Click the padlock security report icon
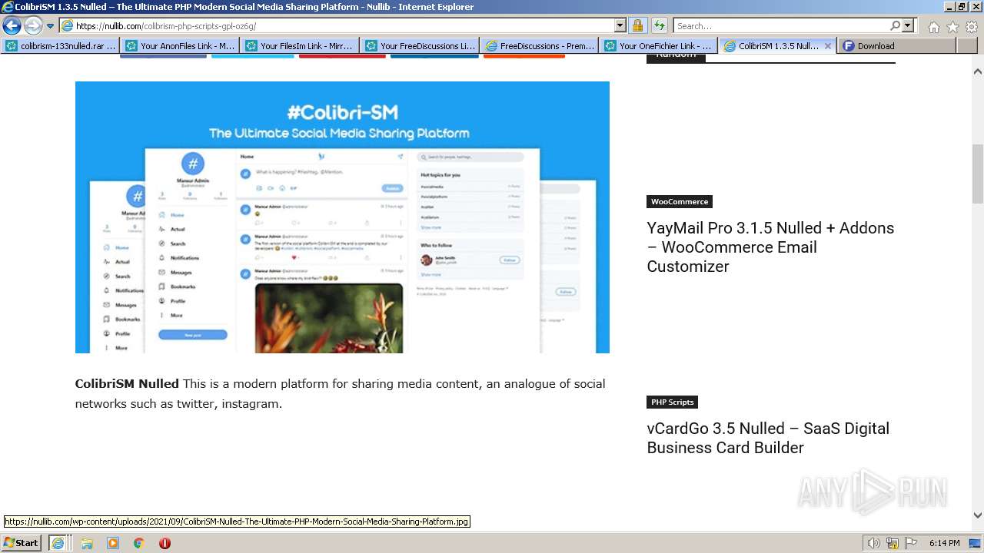Screen dimensions: 984x553 tap(637, 26)
